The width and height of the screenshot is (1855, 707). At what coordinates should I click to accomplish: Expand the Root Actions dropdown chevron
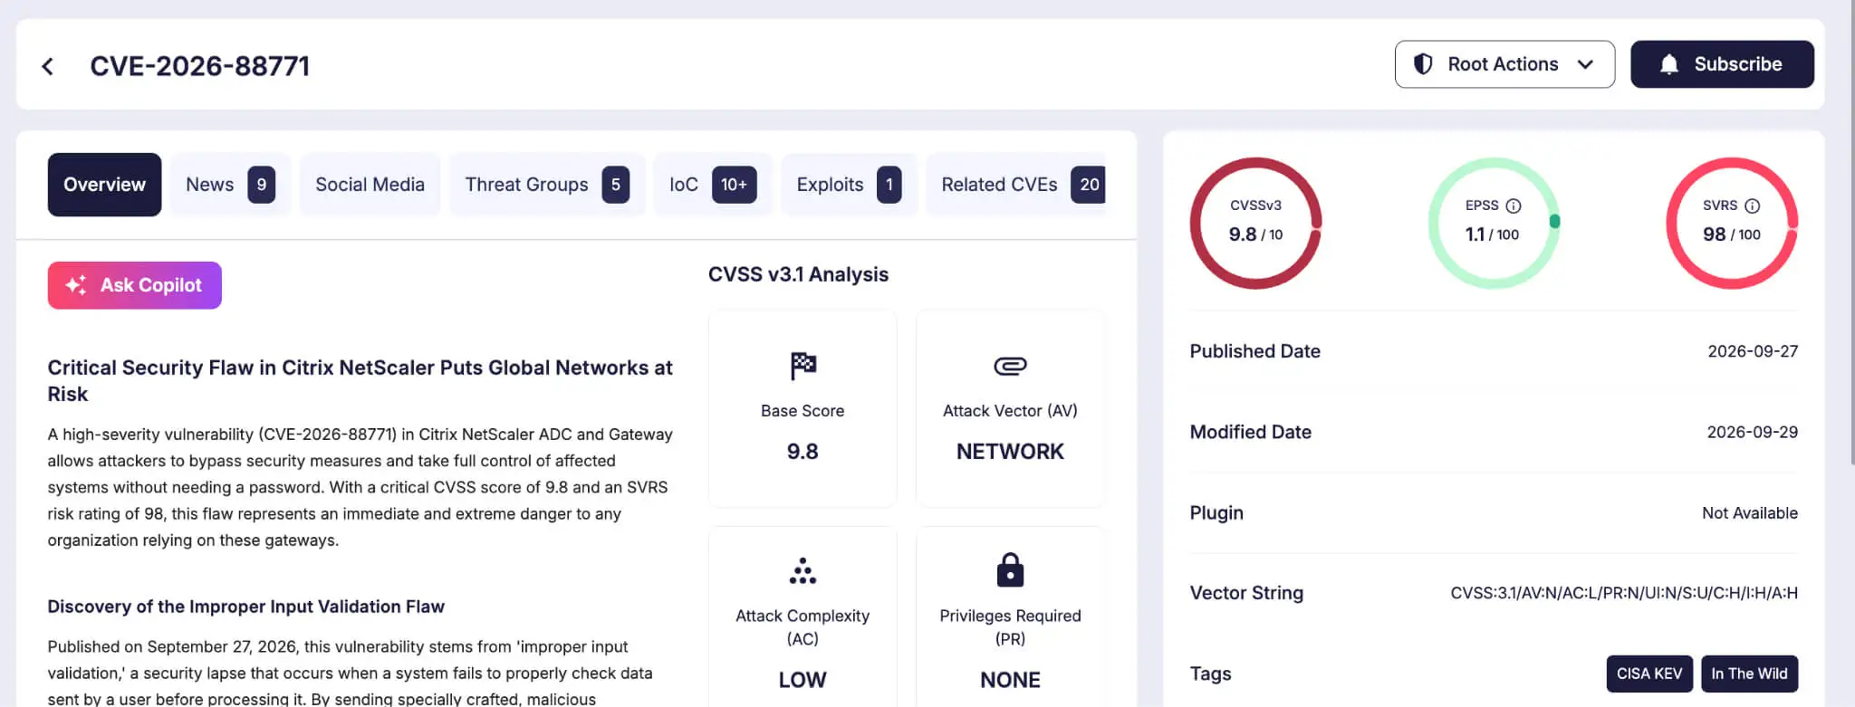[1585, 64]
